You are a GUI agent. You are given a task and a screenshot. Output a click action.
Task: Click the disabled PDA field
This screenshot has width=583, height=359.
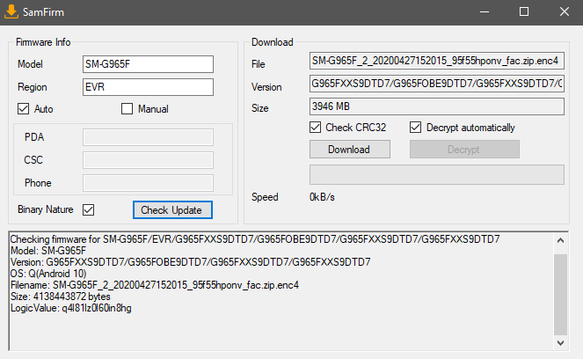pyautogui.click(x=148, y=137)
